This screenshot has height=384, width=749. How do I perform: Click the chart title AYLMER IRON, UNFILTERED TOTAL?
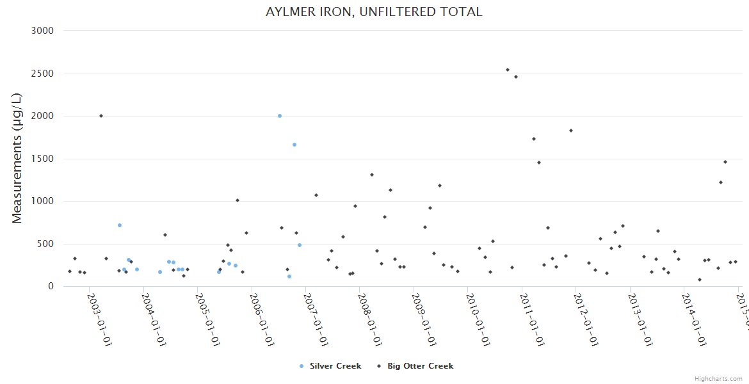[374, 12]
